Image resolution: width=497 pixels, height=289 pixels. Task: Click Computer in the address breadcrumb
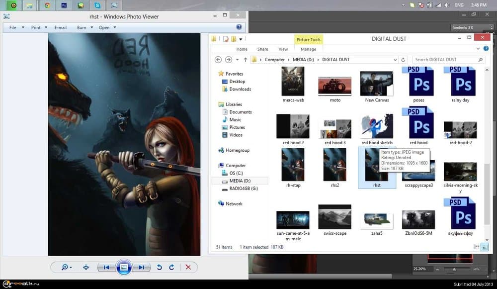click(274, 60)
